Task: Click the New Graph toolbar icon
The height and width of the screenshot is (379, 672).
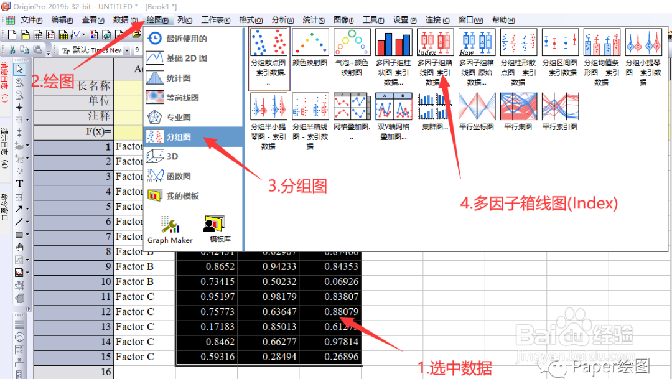Action: pos(50,35)
